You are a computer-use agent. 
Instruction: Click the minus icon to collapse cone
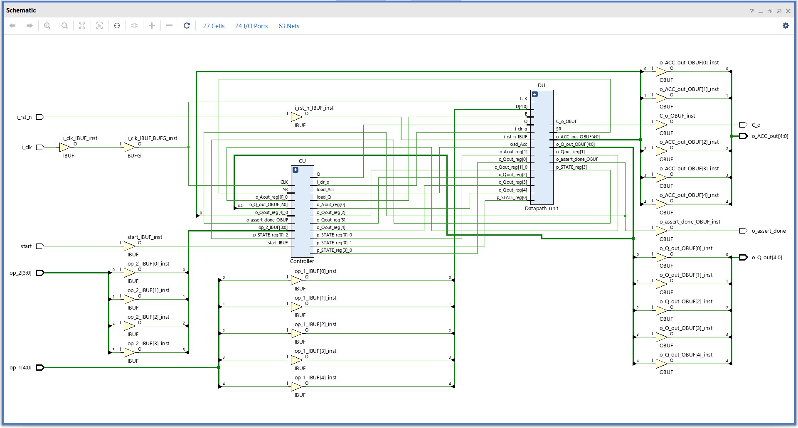pos(169,25)
